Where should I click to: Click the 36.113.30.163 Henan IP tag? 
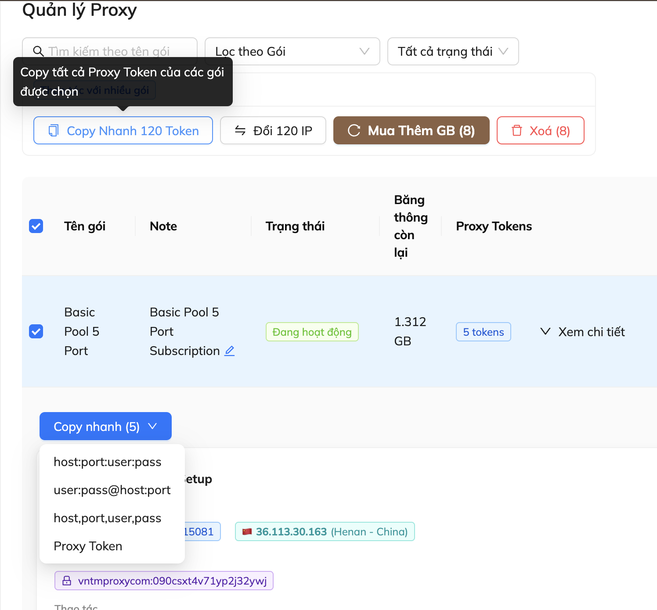[325, 531]
